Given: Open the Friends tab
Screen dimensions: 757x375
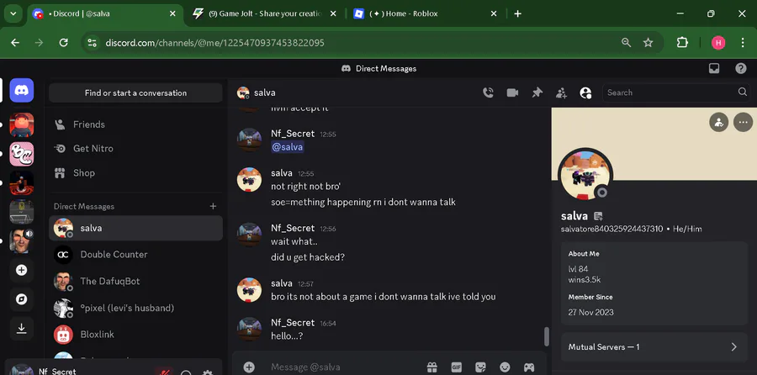Looking at the screenshot, I should [x=135, y=124].
